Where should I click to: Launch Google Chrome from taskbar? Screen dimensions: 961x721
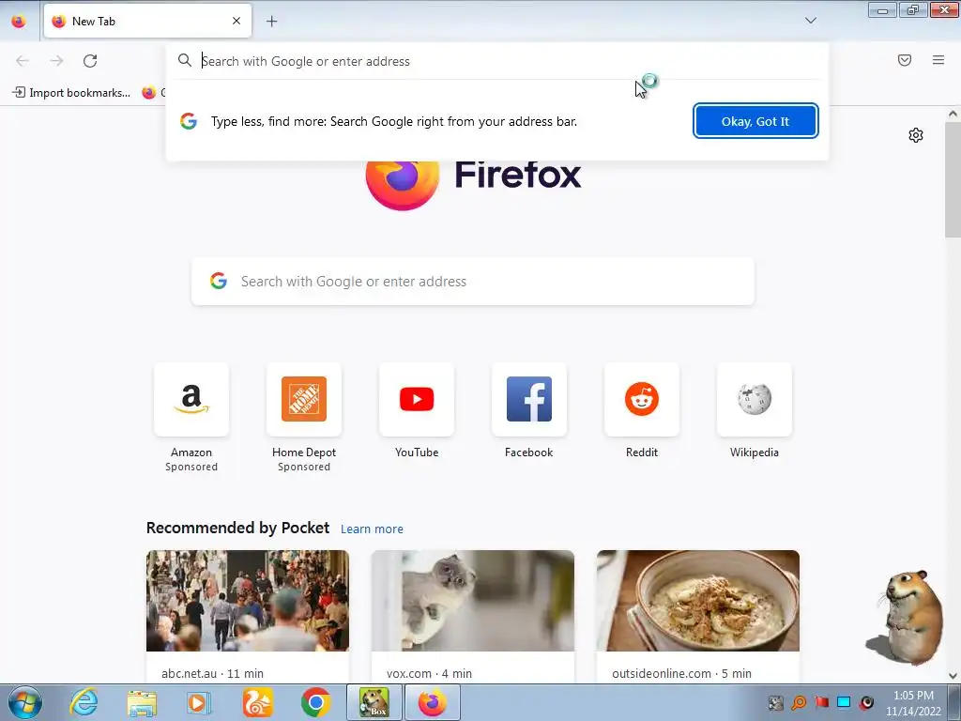(x=315, y=702)
